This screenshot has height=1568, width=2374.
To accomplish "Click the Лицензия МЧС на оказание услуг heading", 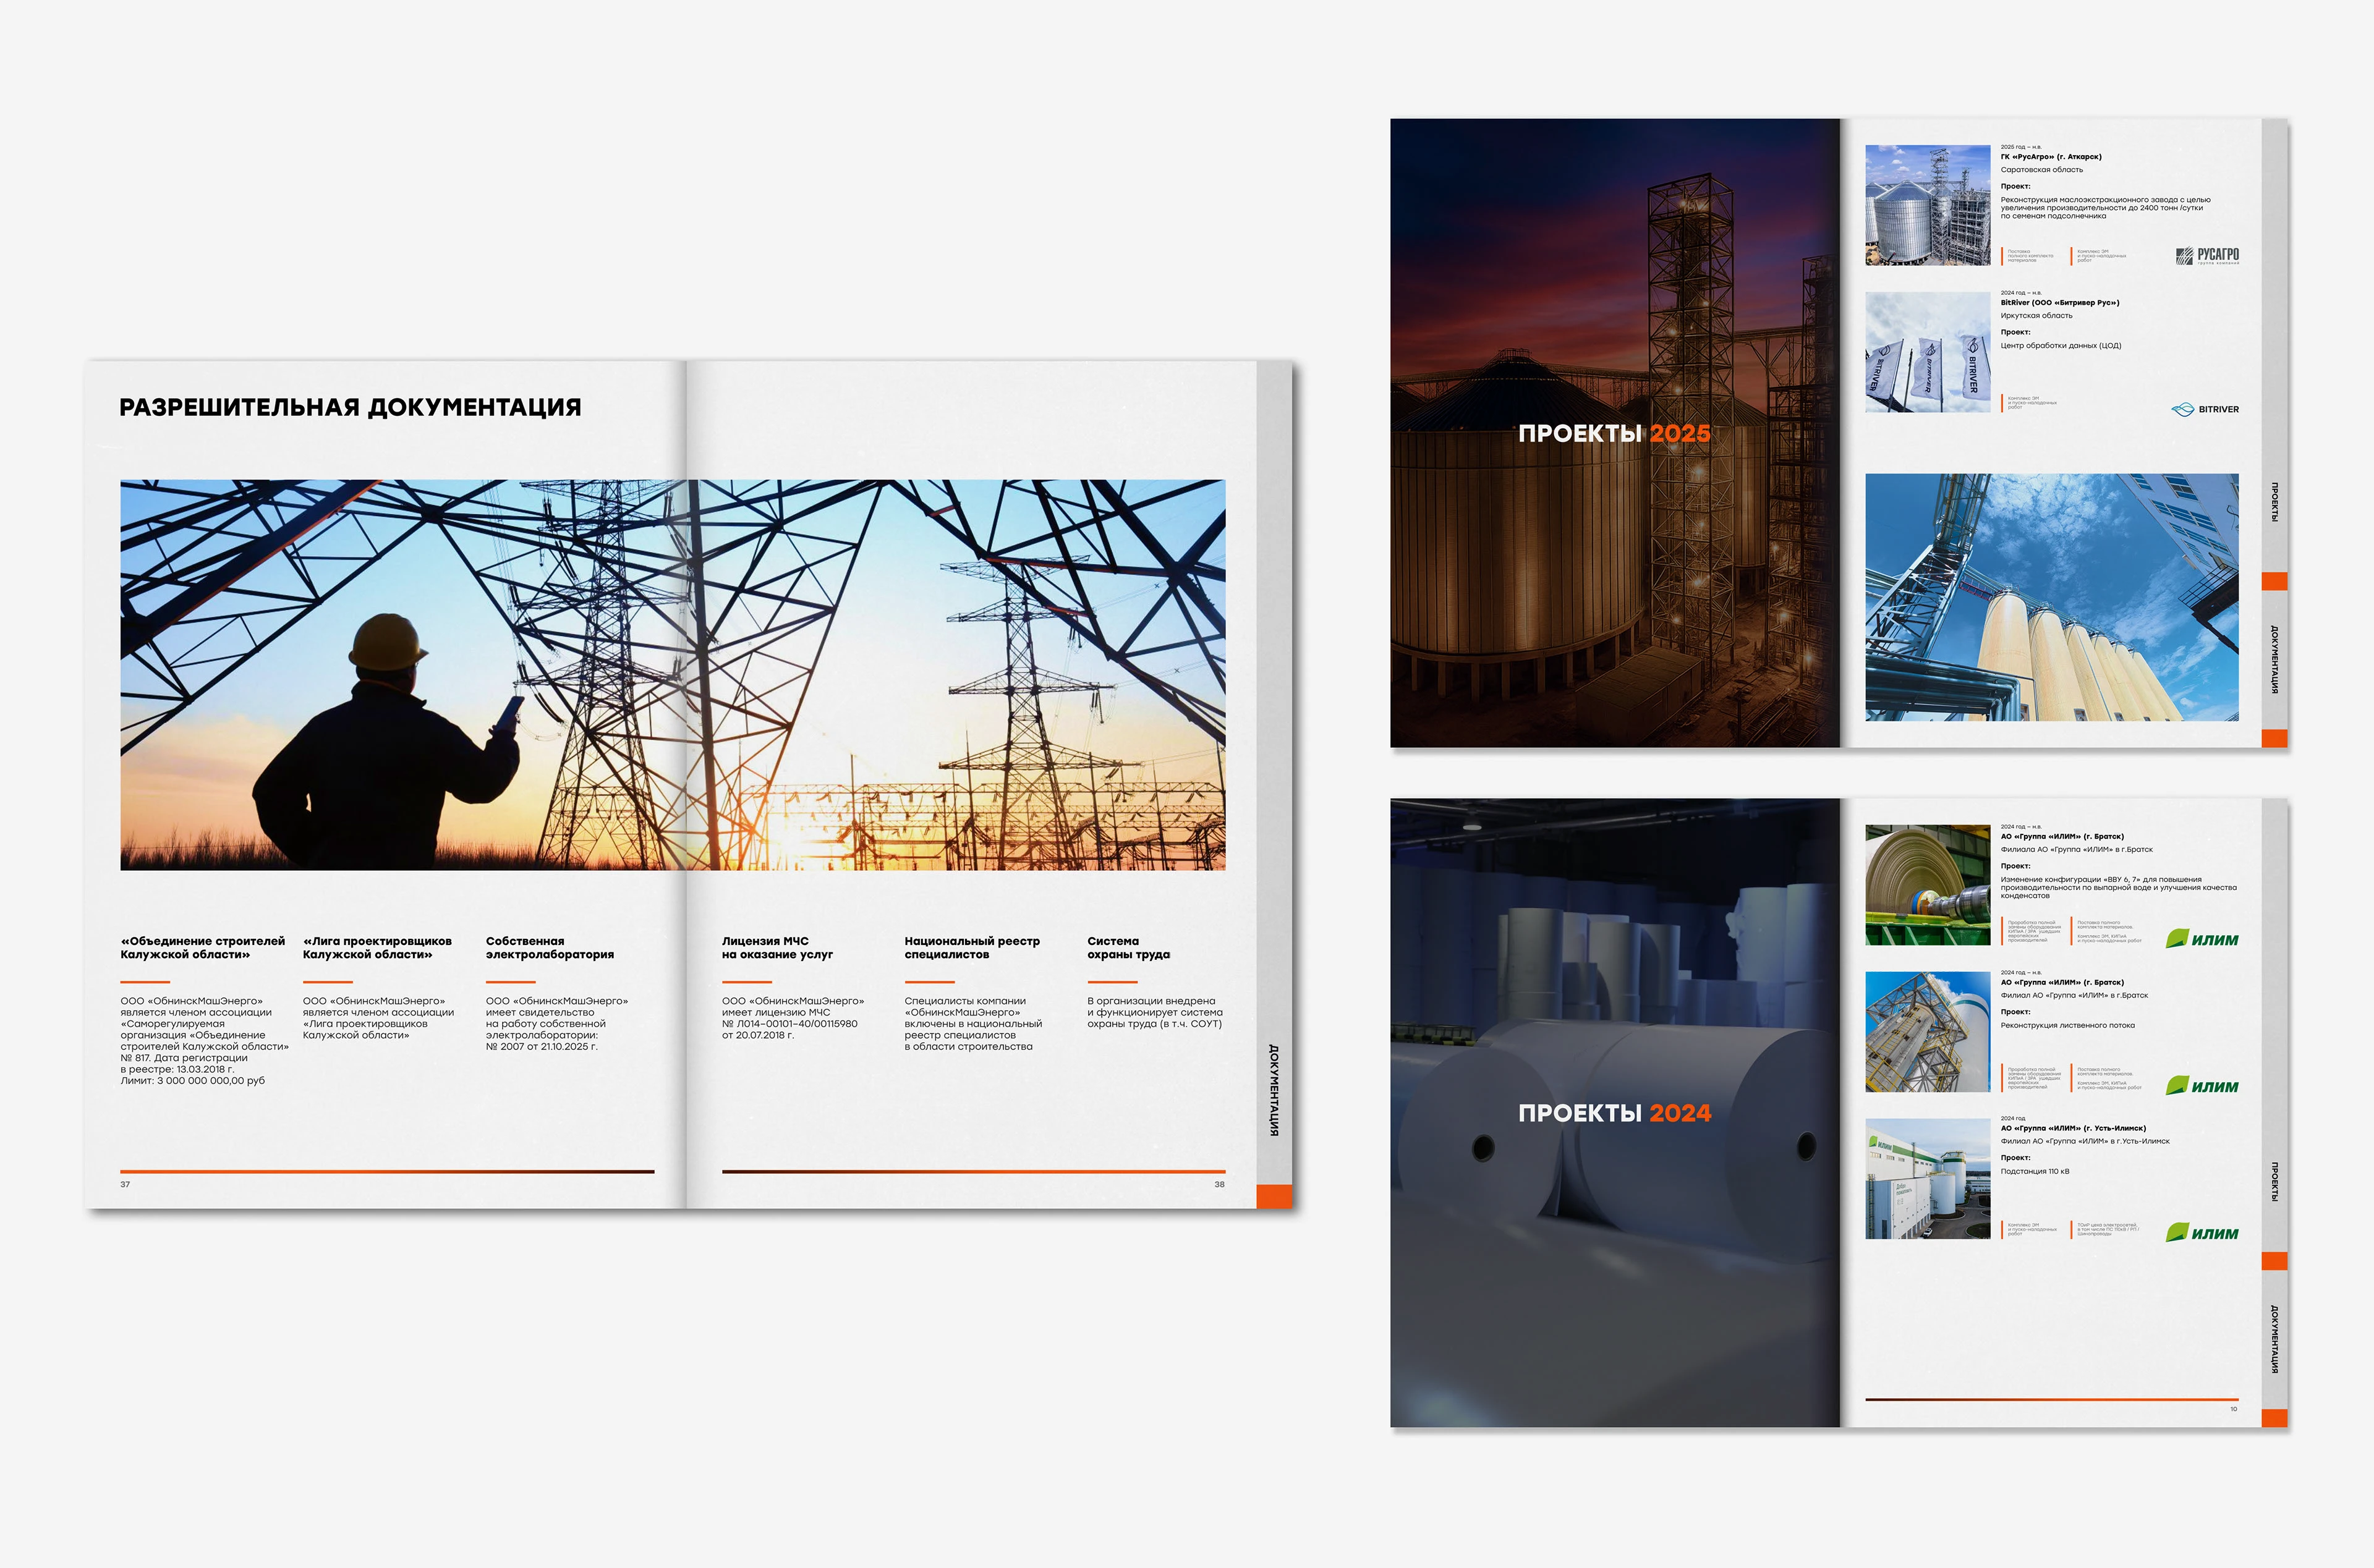I will point(777,947).
